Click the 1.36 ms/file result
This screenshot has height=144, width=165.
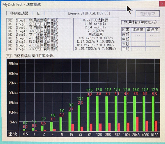coord(96,24)
